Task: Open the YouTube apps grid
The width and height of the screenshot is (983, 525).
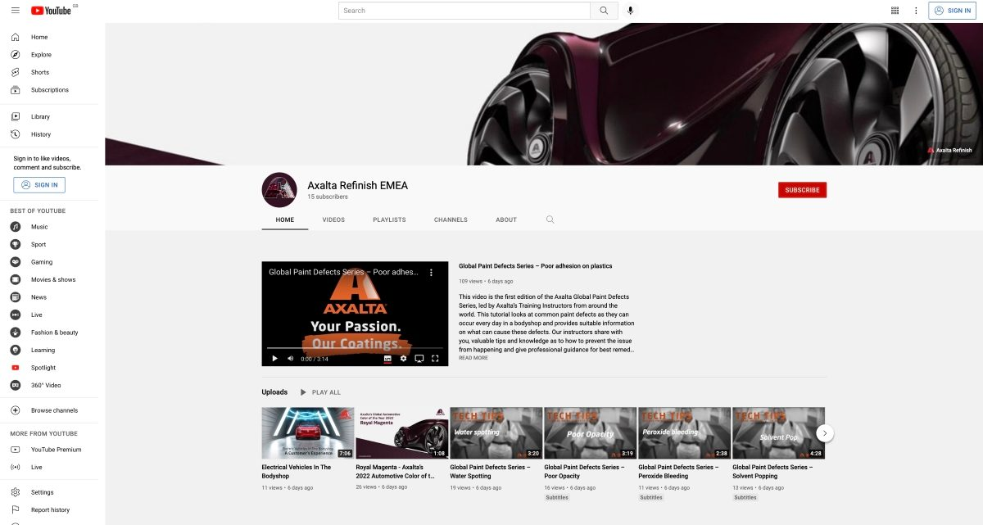Action: (x=895, y=11)
